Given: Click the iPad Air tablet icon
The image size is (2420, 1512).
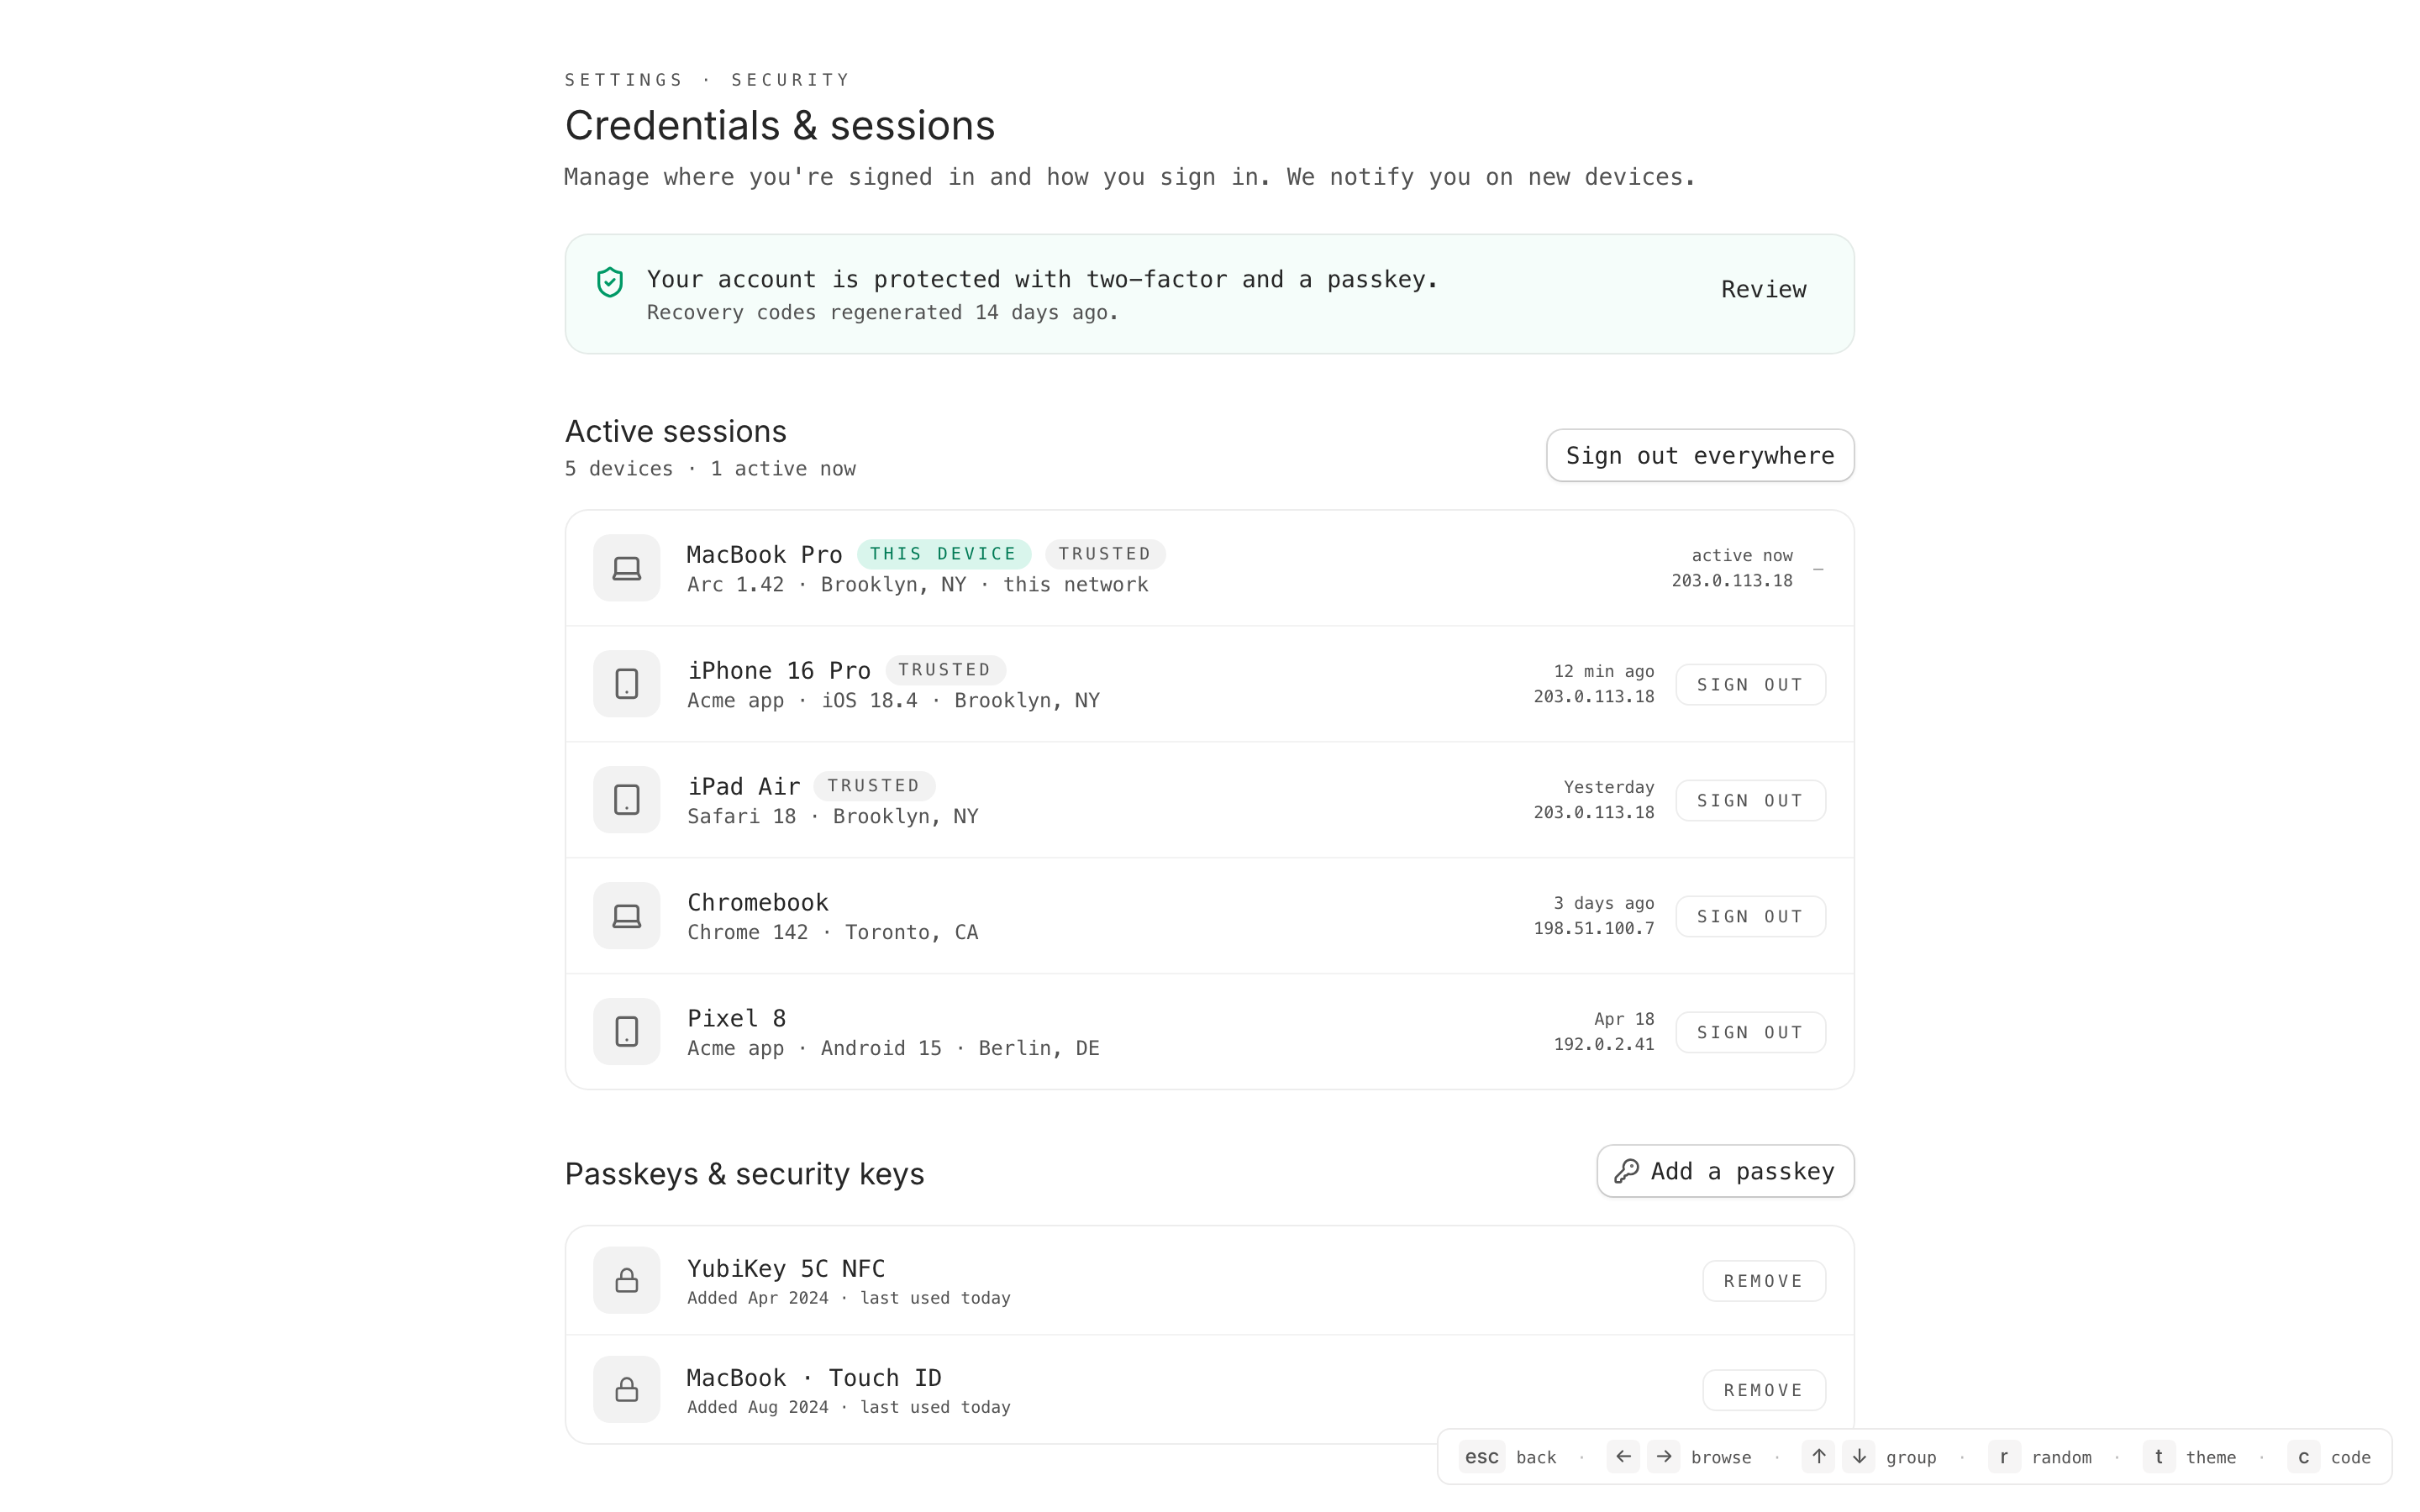Looking at the screenshot, I should point(627,801).
